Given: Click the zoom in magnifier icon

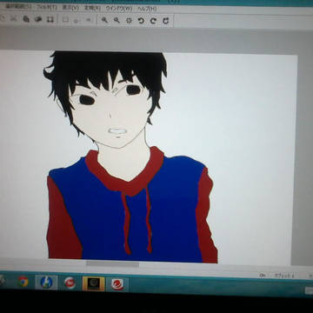Looking at the screenshot, I should coord(104,20).
